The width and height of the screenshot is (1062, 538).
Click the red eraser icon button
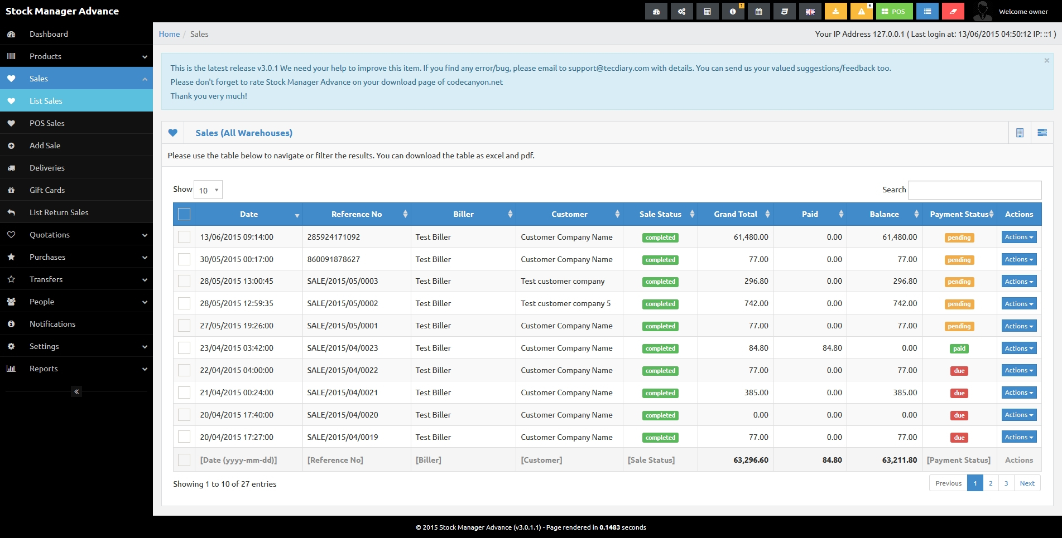pyautogui.click(x=953, y=12)
